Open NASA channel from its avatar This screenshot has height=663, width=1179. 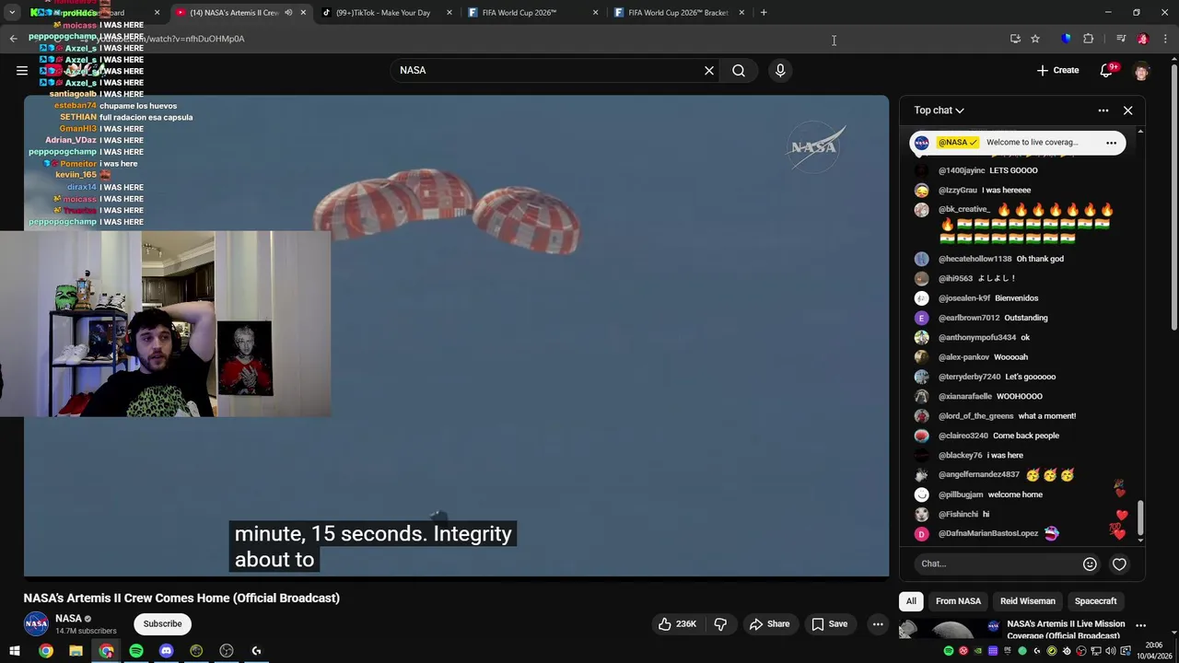point(36,624)
